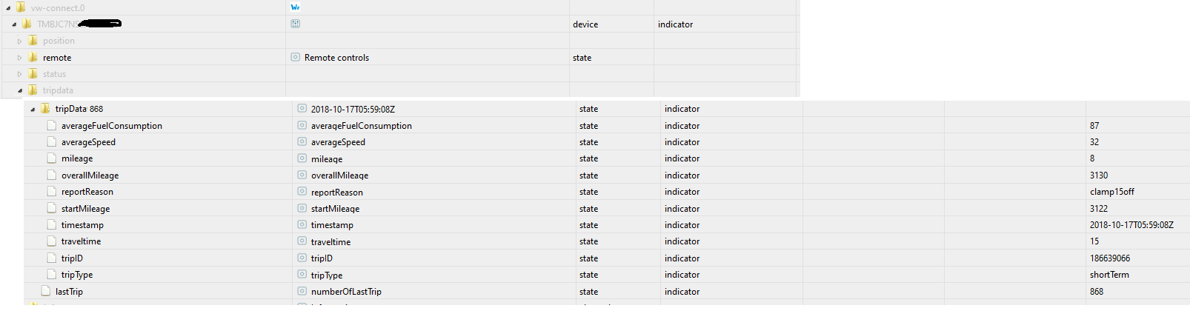The width and height of the screenshot is (1190, 311).
Task: Click the device icon in TMBJC7N row
Action: 296,24
